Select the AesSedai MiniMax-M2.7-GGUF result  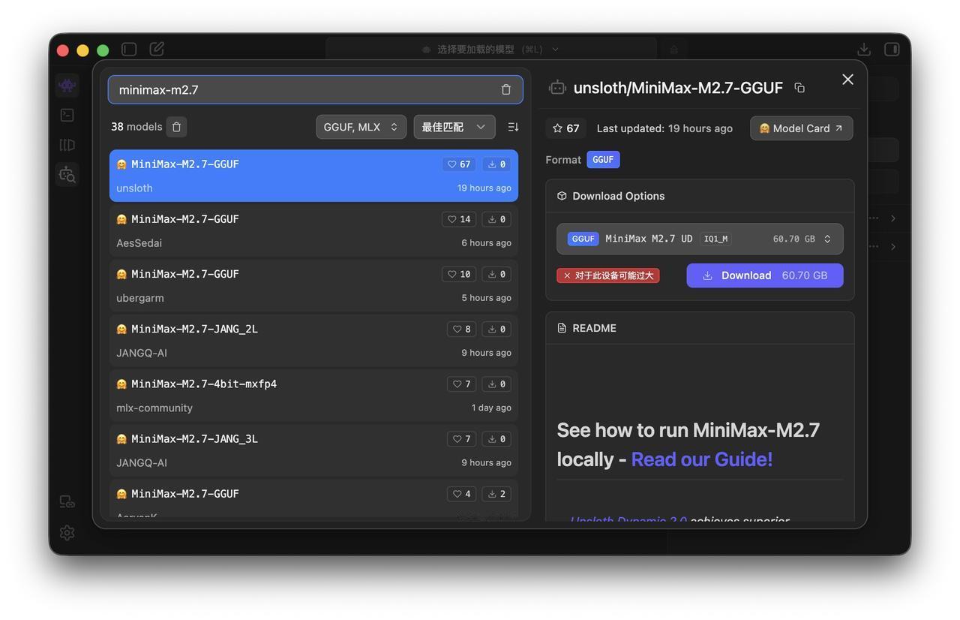click(313, 230)
